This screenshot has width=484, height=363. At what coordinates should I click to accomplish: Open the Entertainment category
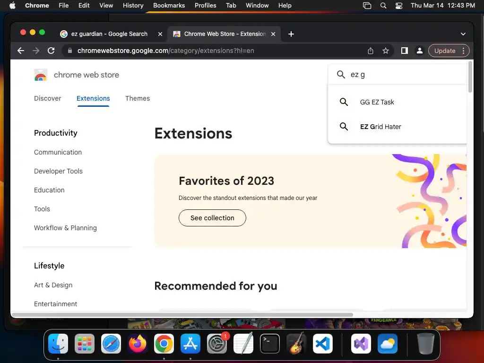tap(56, 304)
